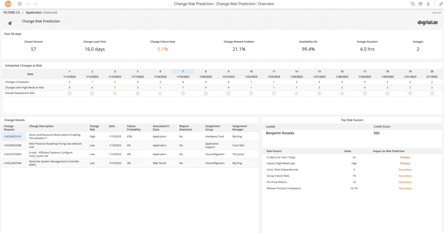The image size is (444, 233).
Task: Click the user profile icon
Action: click(x=429, y=4)
